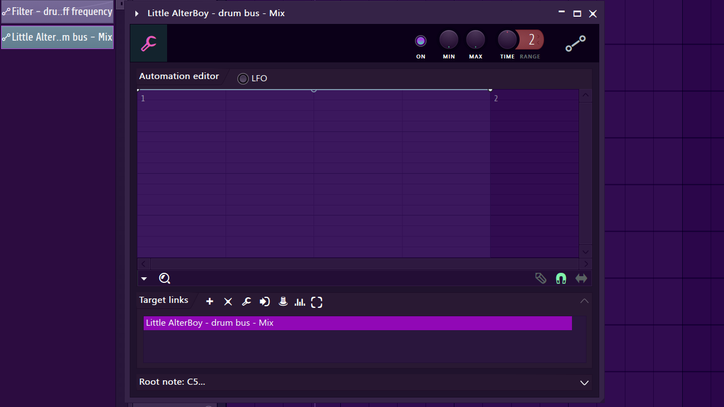Click the zoom magnifier icon
This screenshot has height=407, width=724.
click(x=164, y=278)
